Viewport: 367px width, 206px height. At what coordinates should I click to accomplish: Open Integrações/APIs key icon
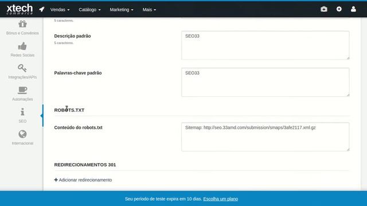(22, 68)
